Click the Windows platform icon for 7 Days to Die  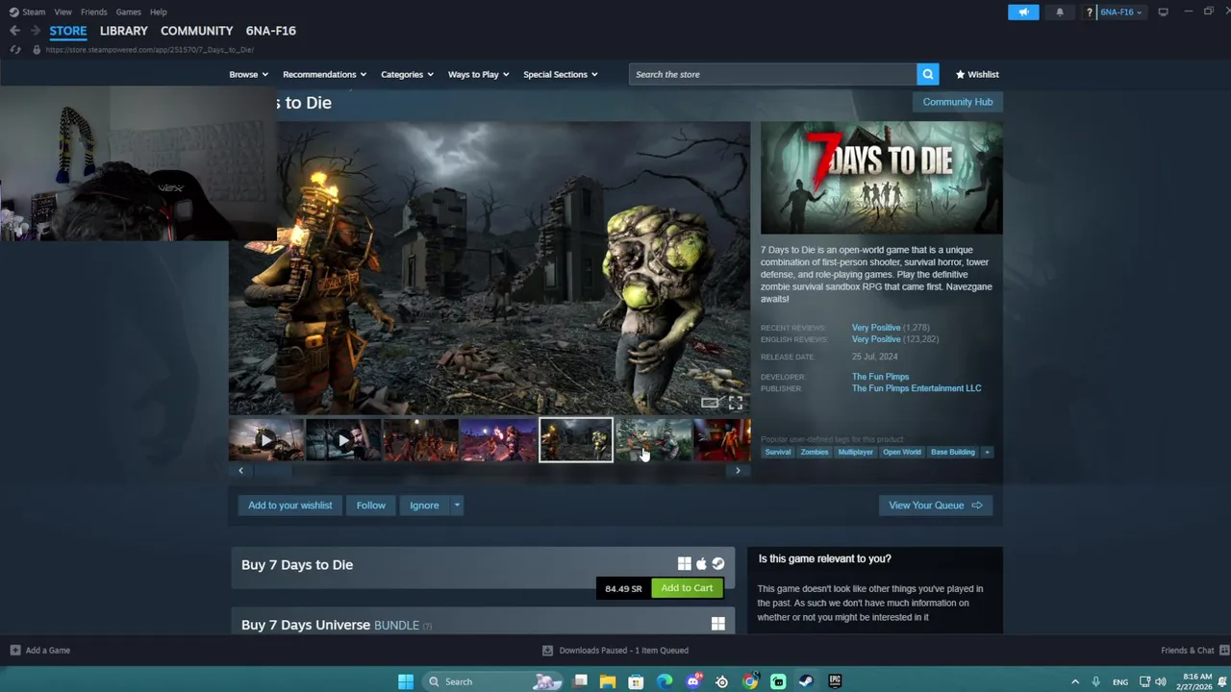point(684,564)
